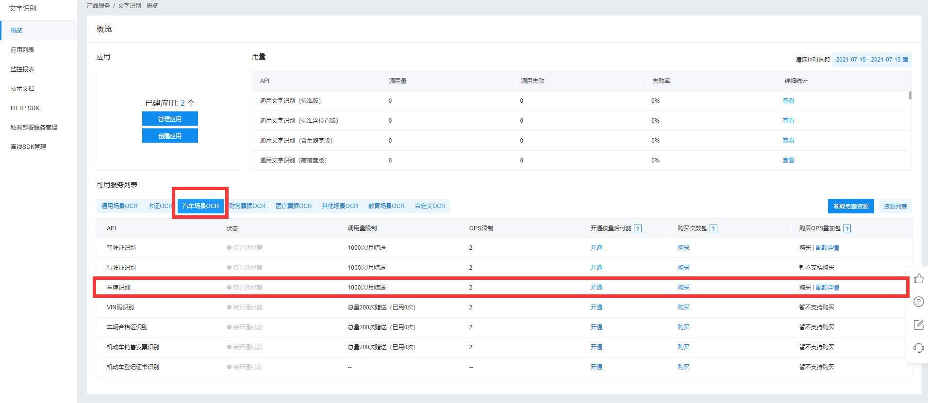
Task: Click the 车牌识别 API name
Action: [x=118, y=288]
